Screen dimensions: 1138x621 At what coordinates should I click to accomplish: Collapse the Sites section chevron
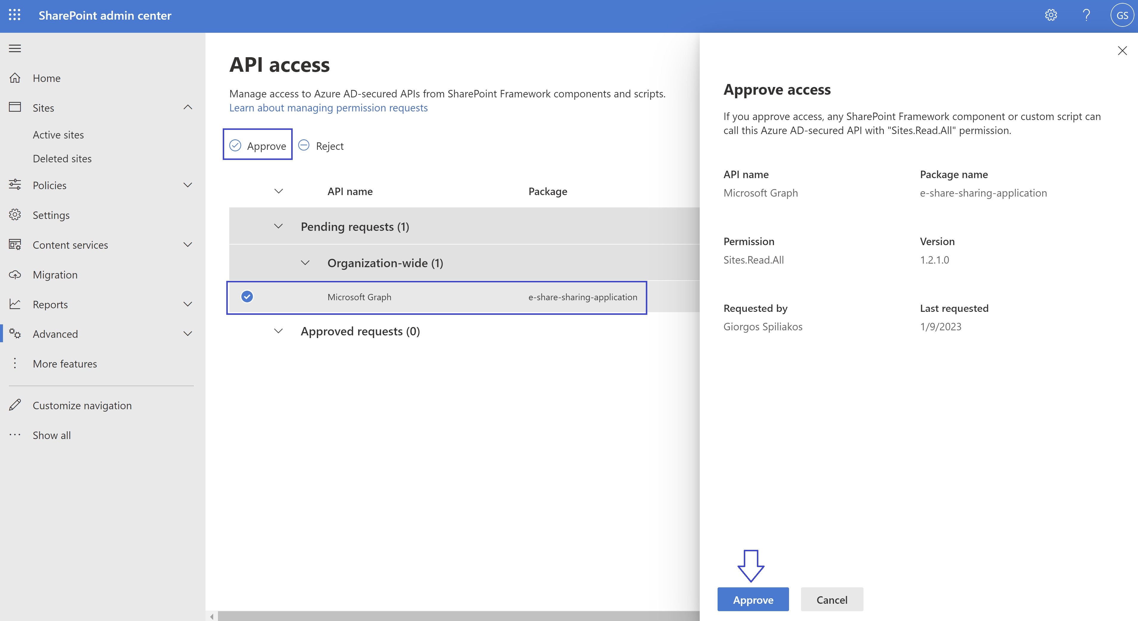tap(188, 108)
